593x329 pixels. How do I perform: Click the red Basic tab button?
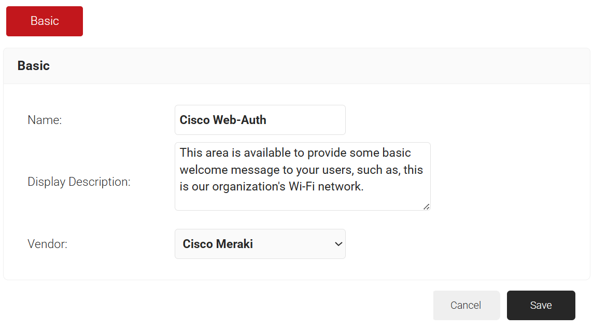click(x=45, y=21)
